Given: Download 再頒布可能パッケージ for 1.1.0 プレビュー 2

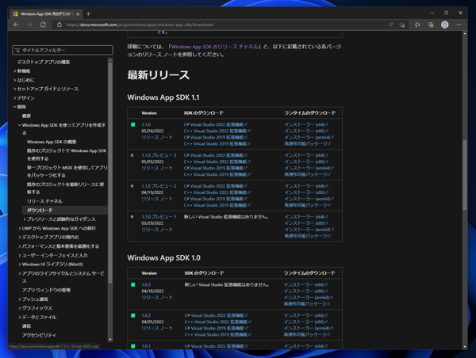Looking at the screenshot, I should [308, 205].
